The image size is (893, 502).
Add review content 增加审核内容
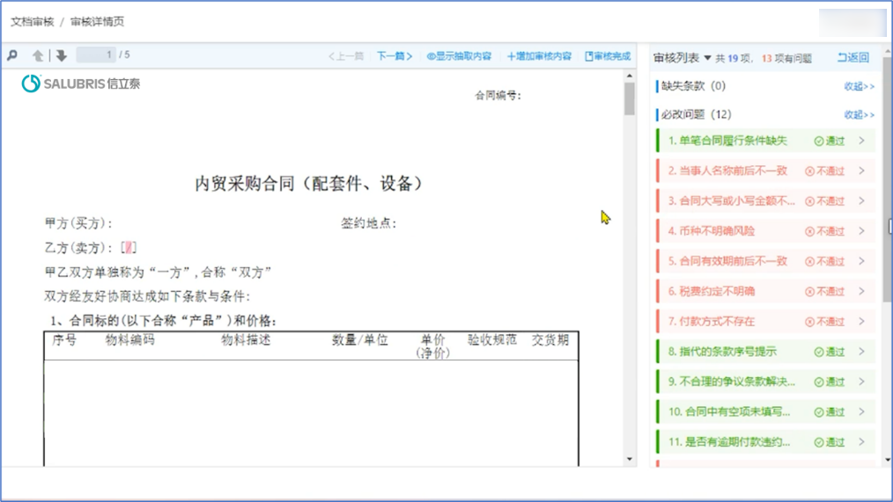click(539, 55)
